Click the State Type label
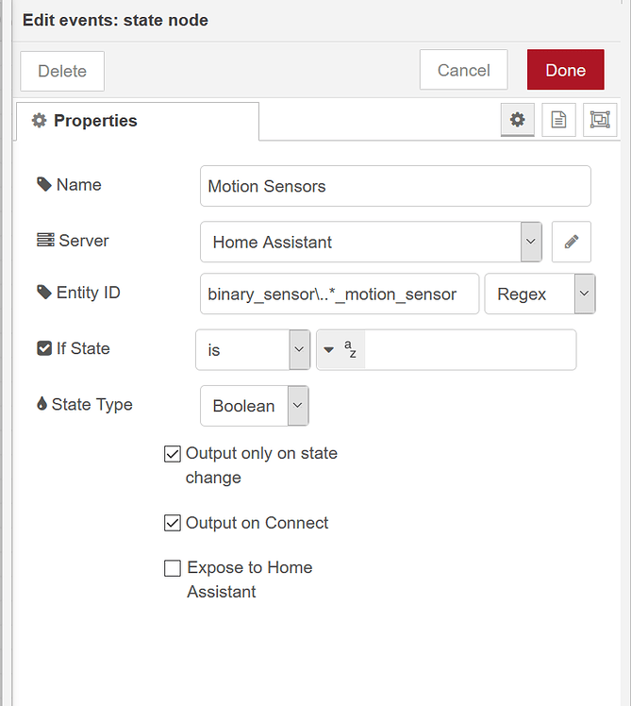The height and width of the screenshot is (706, 631). 91,404
